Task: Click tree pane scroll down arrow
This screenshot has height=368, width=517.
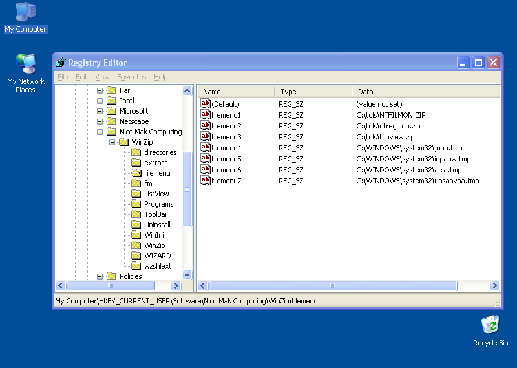Action: pyautogui.click(x=187, y=274)
